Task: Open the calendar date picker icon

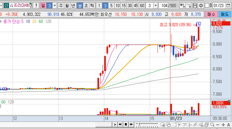Action: pyautogui.click(x=228, y=5)
